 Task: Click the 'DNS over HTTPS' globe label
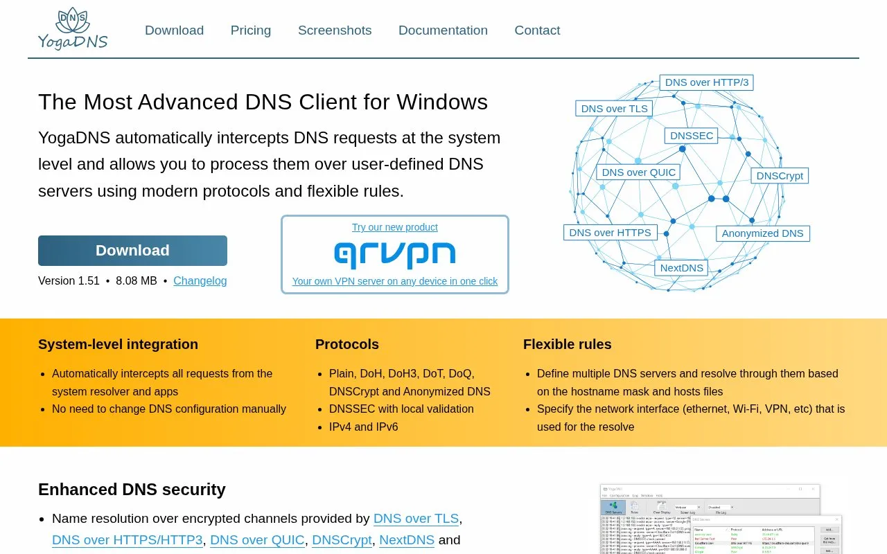610,233
